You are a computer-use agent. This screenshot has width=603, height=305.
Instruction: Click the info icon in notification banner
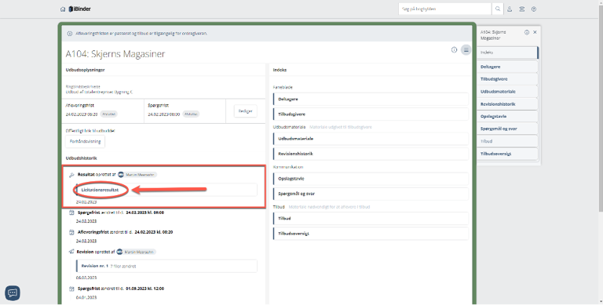click(70, 34)
